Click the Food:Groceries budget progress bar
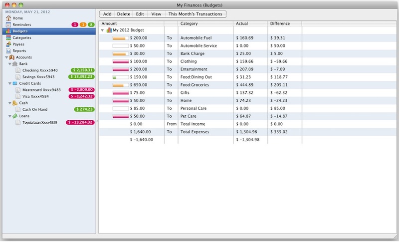The height and width of the screenshot is (242, 399). [120, 85]
